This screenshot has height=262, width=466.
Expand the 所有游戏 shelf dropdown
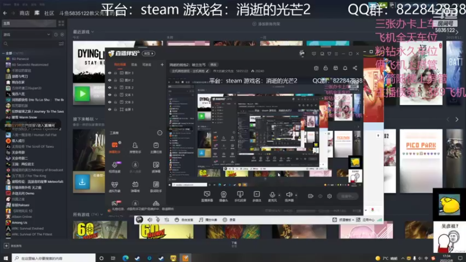pyautogui.click(x=101, y=214)
